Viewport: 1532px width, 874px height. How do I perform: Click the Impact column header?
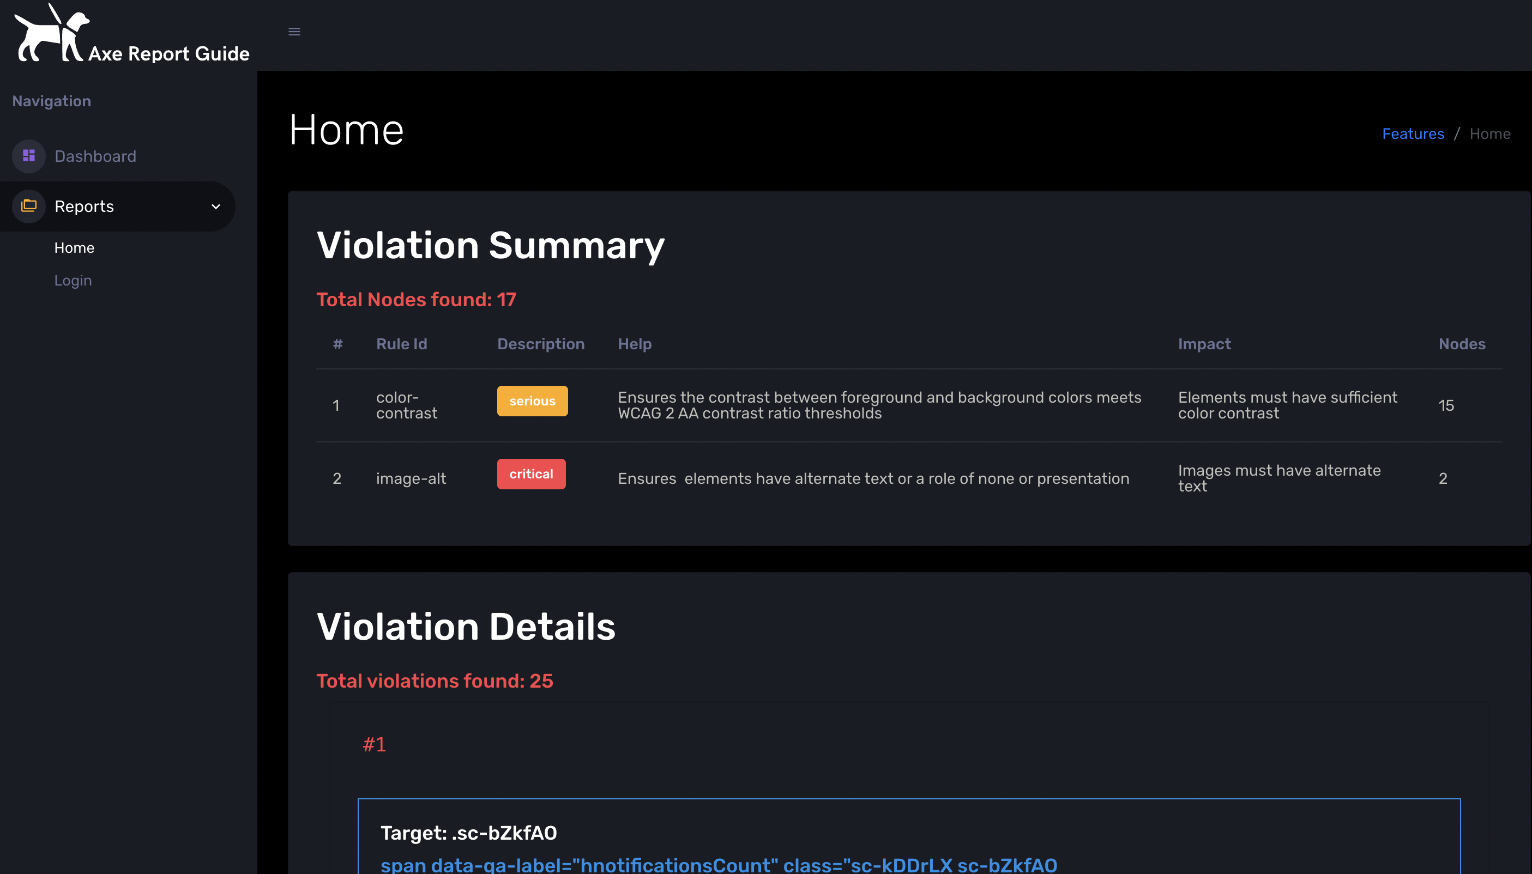click(x=1204, y=344)
